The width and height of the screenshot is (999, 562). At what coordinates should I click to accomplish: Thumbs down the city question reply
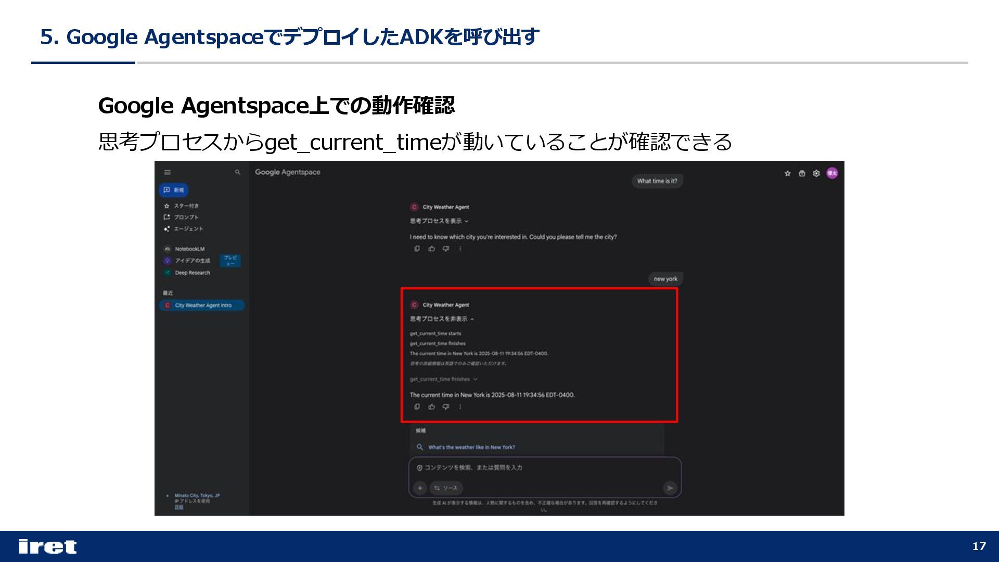[x=446, y=249]
